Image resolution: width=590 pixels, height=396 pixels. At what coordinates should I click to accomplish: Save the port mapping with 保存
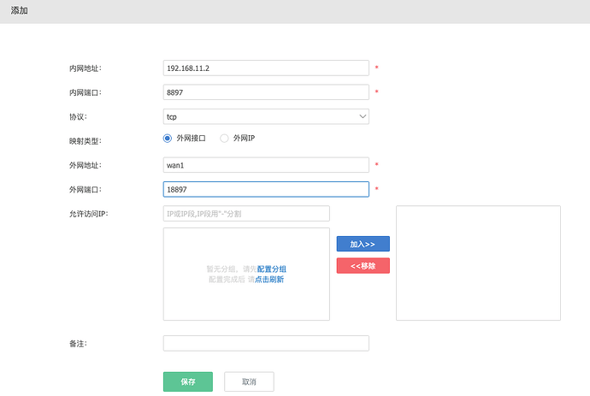[x=187, y=381]
